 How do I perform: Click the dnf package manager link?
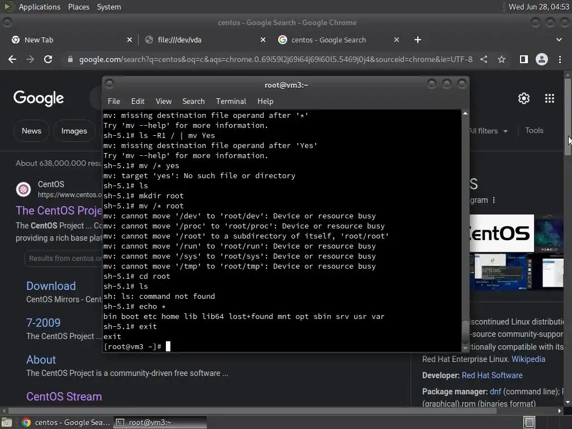pos(495,392)
